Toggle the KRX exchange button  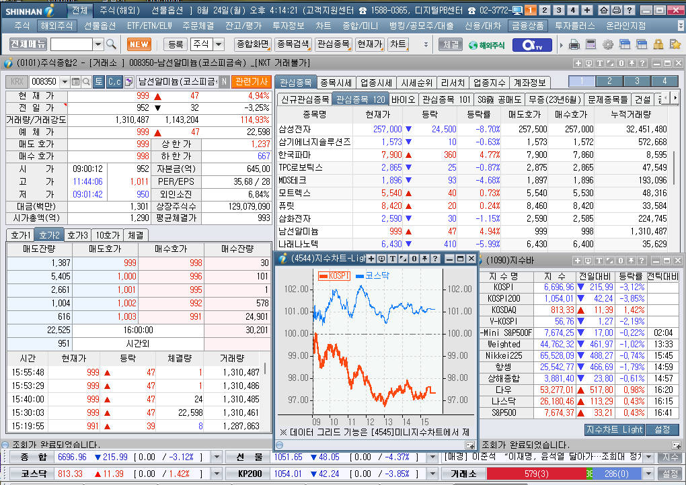[x=17, y=81]
